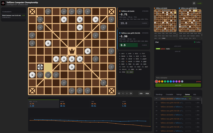Click the TaflZero logo icon

(x=3, y=3)
